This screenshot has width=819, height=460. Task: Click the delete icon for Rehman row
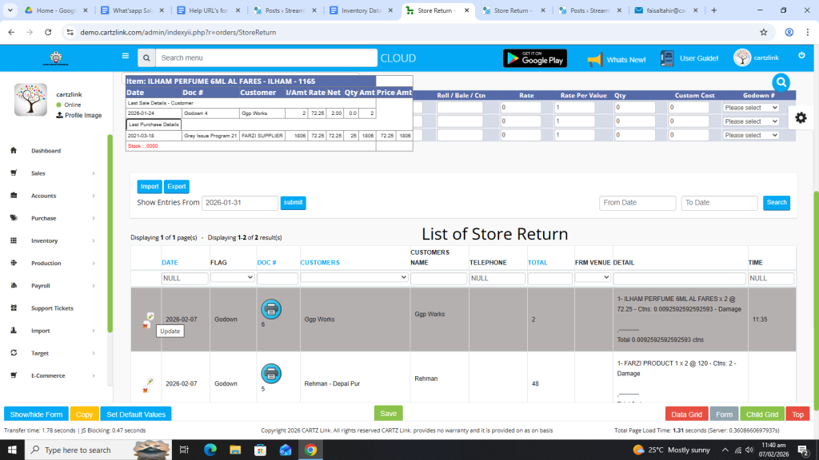(x=146, y=390)
